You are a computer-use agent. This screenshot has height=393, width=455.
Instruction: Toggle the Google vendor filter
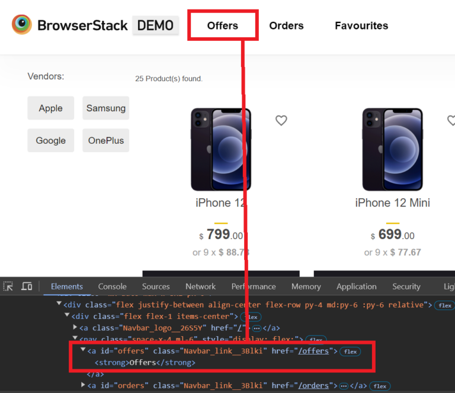point(51,141)
